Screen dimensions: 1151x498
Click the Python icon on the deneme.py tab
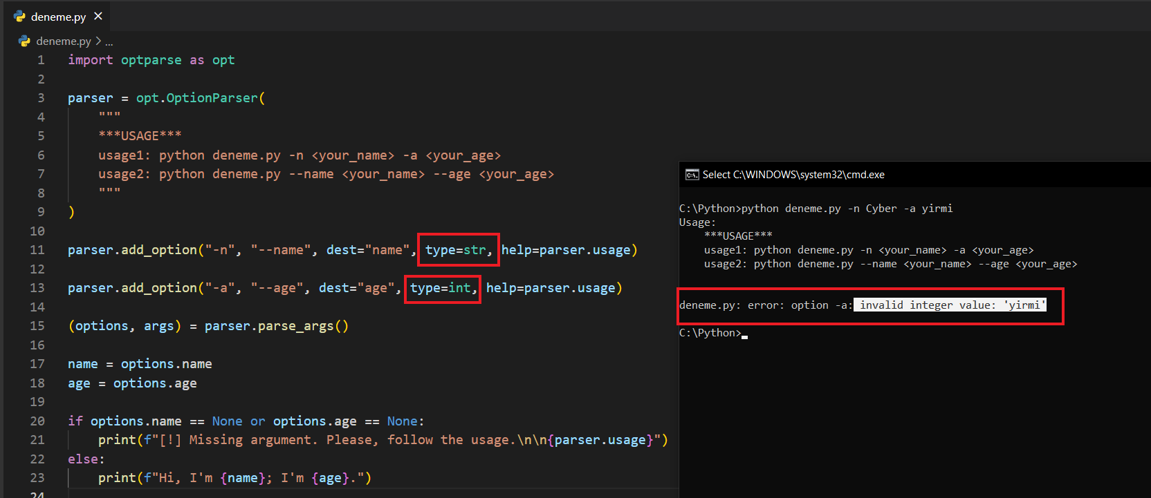pyautogui.click(x=19, y=17)
